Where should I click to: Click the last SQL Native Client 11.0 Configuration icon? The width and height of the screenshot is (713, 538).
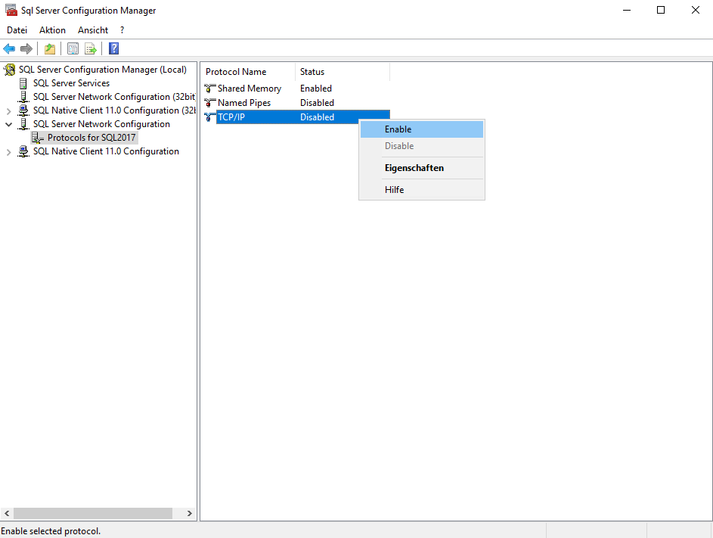(23, 151)
